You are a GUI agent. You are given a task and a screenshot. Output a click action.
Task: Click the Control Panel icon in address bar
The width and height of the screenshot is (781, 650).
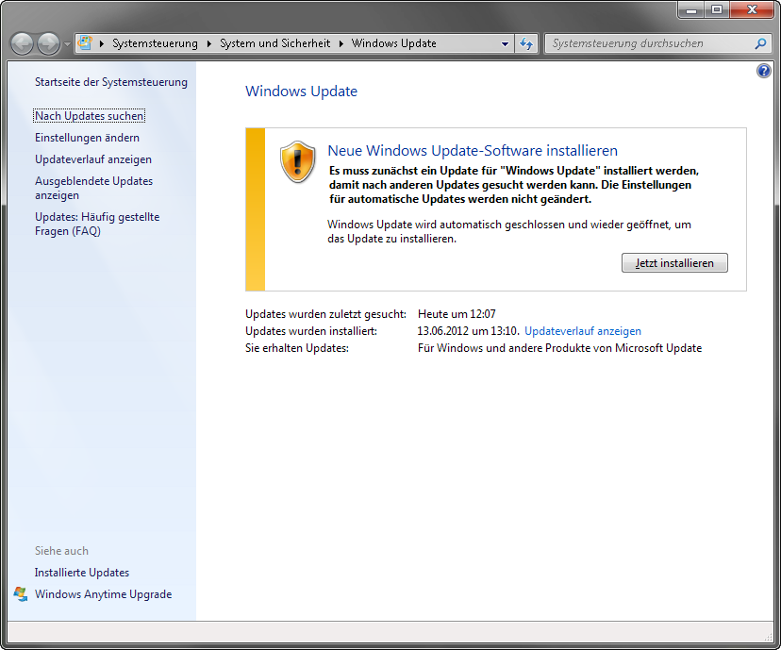[x=86, y=42]
